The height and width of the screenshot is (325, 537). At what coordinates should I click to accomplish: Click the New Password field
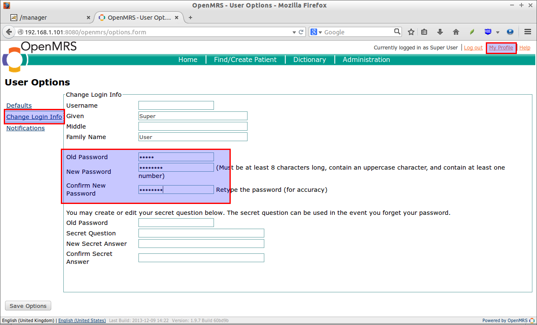(176, 168)
